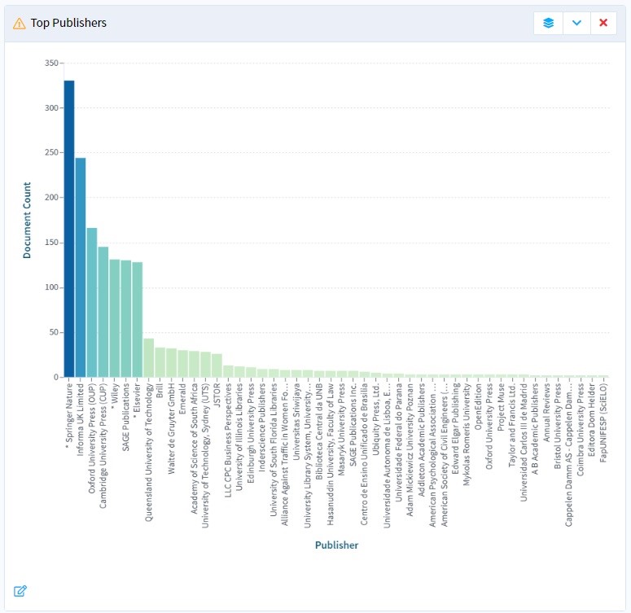Viewport: 631px width, 613px height.
Task: Click the Informa UK Limited label
Action: [81, 419]
